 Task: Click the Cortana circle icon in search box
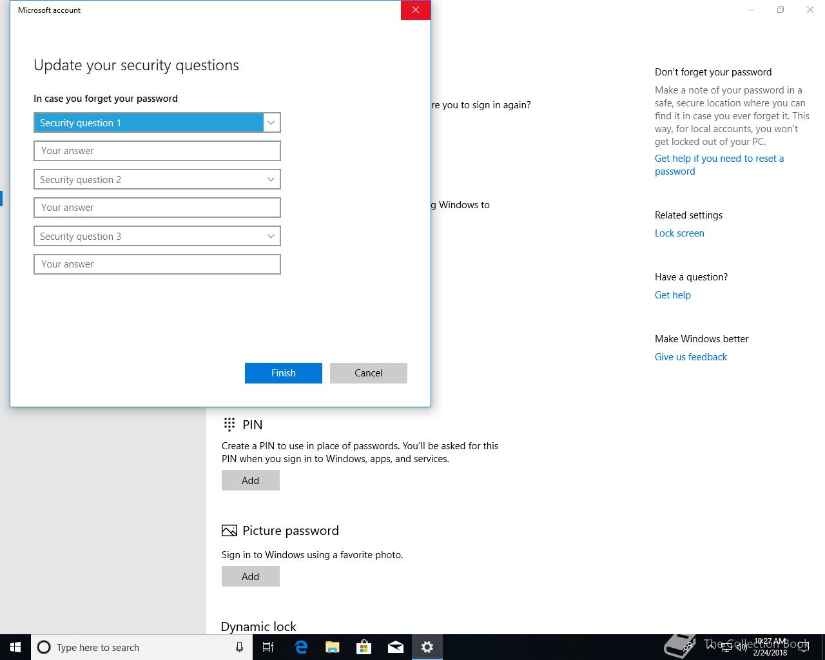[x=44, y=647]
